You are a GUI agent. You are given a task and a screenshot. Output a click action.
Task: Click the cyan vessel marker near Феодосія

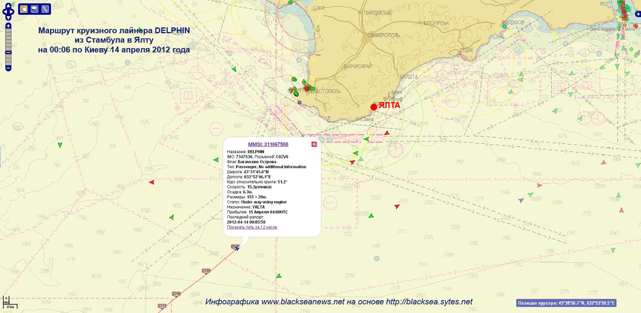504,27
